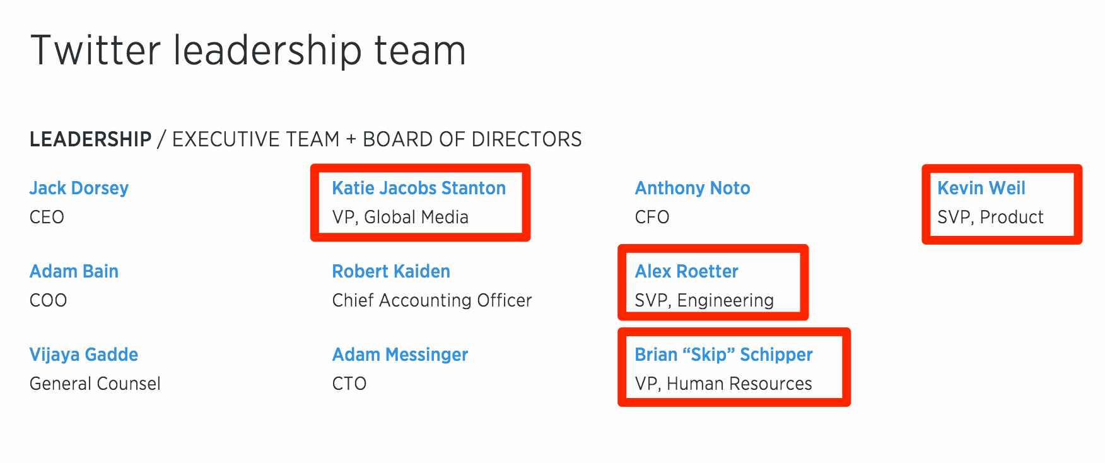Click the Executive Team + Board of Directors label

377,139
